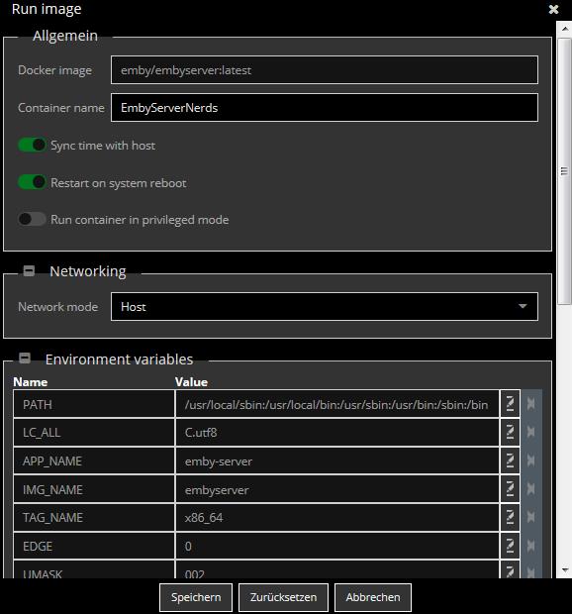The width and height of the screenshot is (572, 614).
Task: Delete the EDGE environment variable
Action: (530, 546)
